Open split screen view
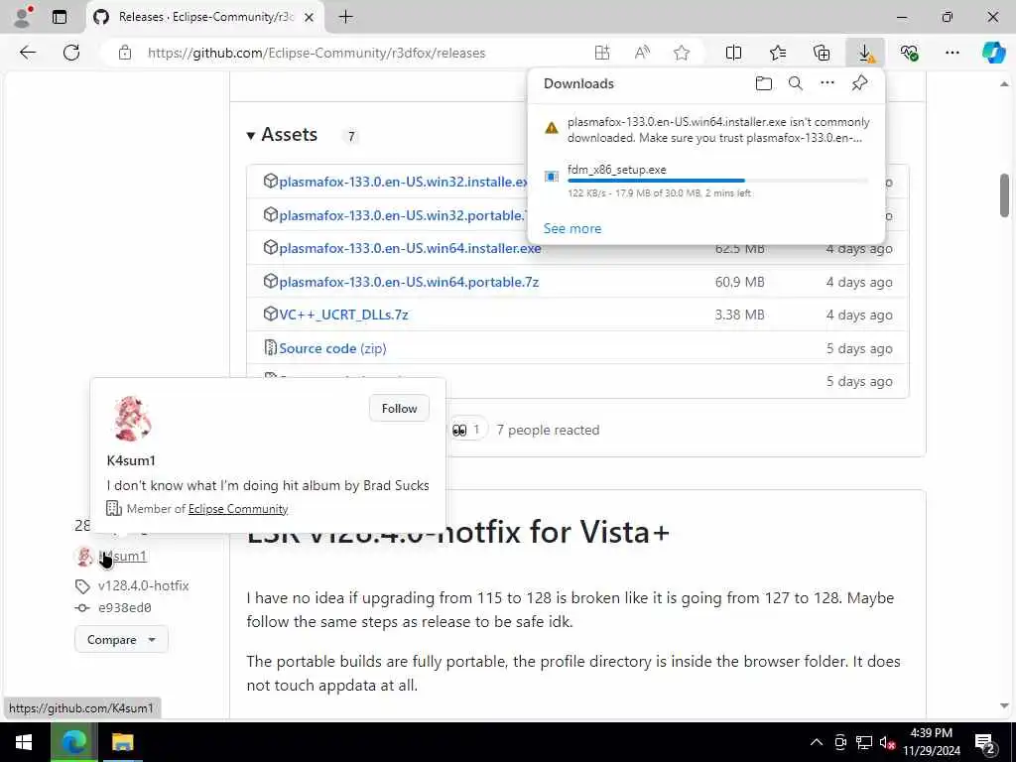 tap(733, 54)
